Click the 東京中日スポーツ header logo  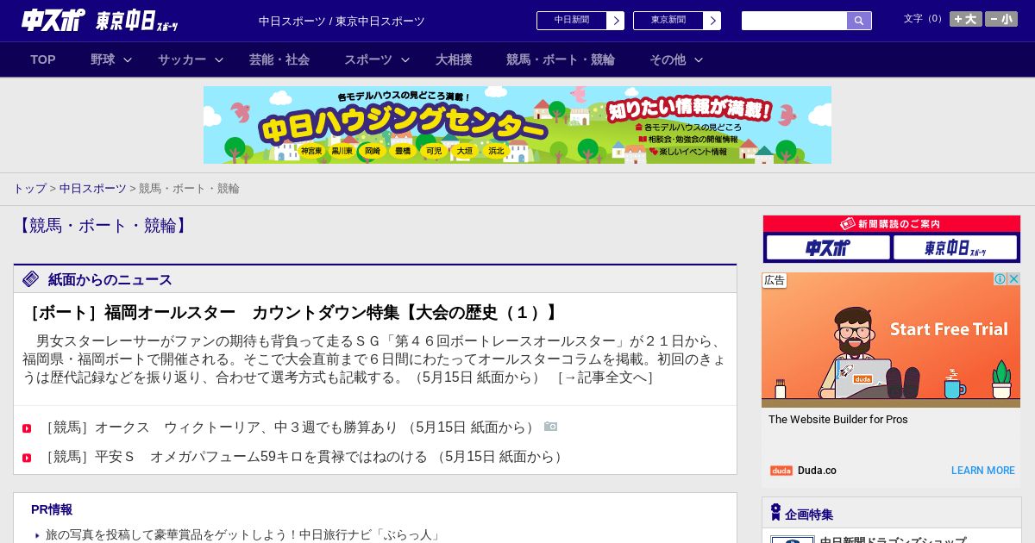click(x=137, y=20)
